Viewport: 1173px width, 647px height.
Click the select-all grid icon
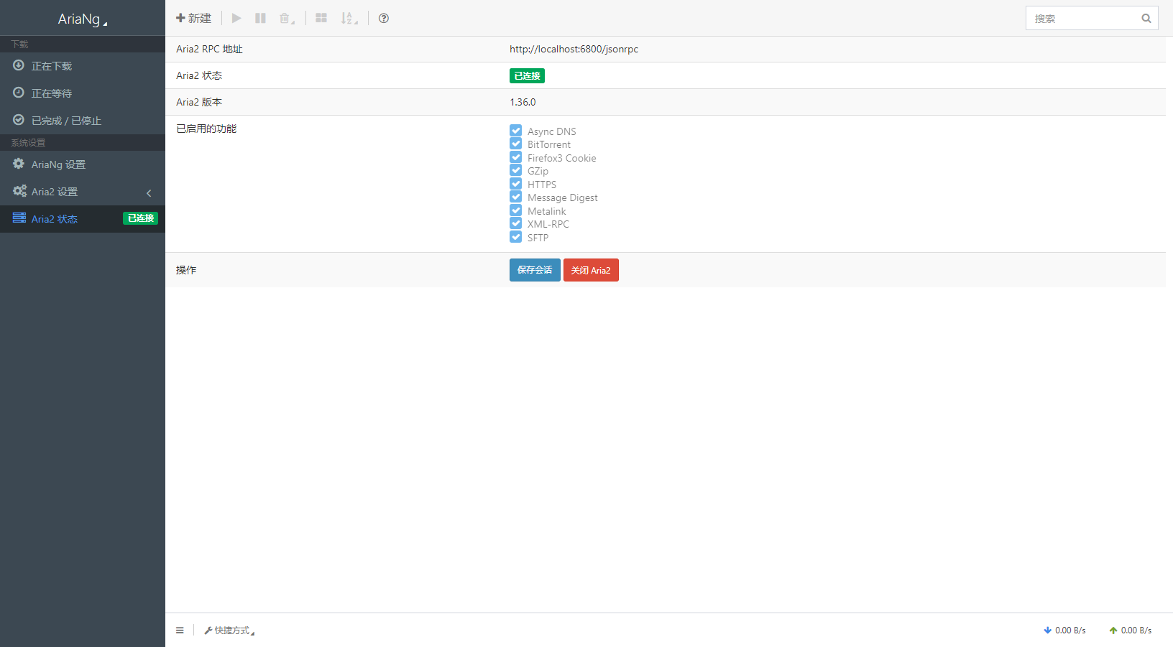(321, 18)
